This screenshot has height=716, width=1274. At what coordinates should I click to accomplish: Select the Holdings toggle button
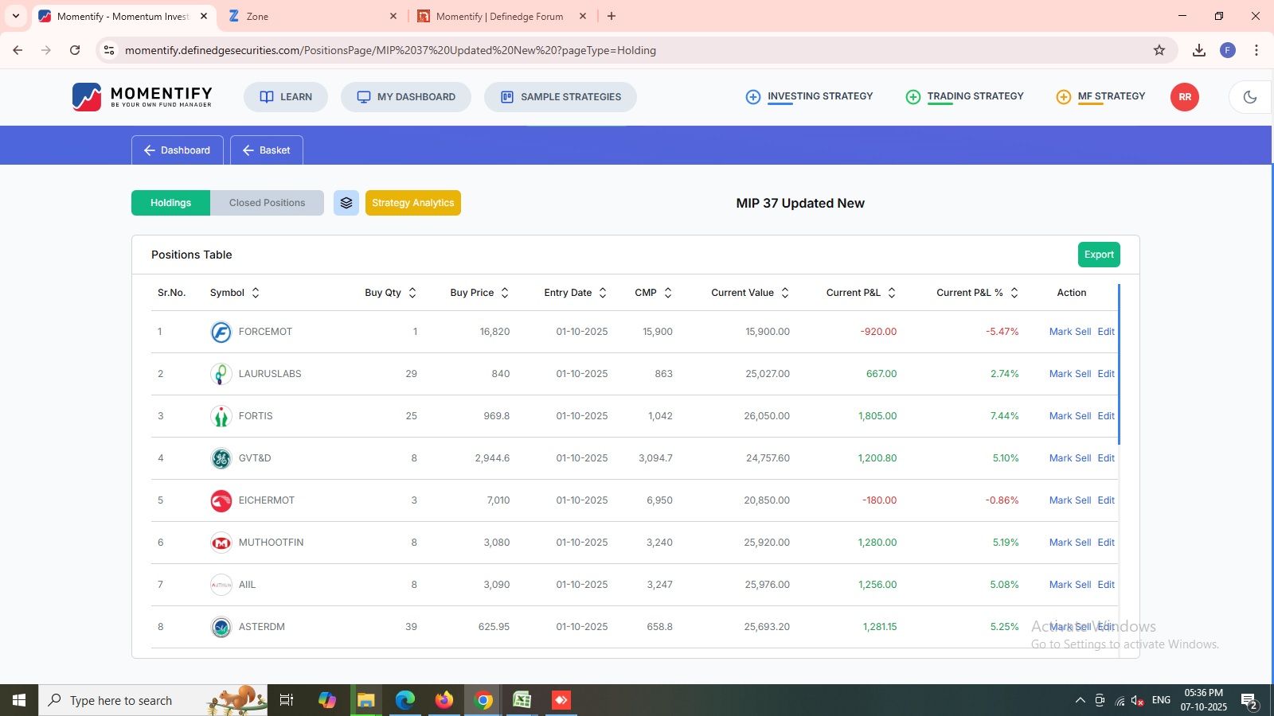click(170, 203)
